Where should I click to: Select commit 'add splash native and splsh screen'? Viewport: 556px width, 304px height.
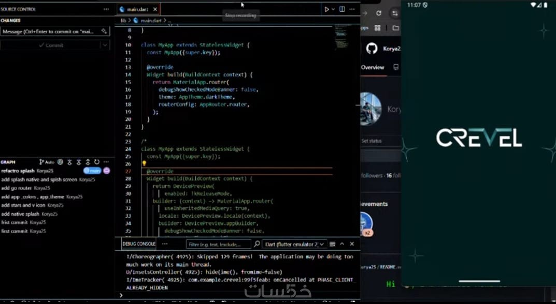click(x=39, y=180)
